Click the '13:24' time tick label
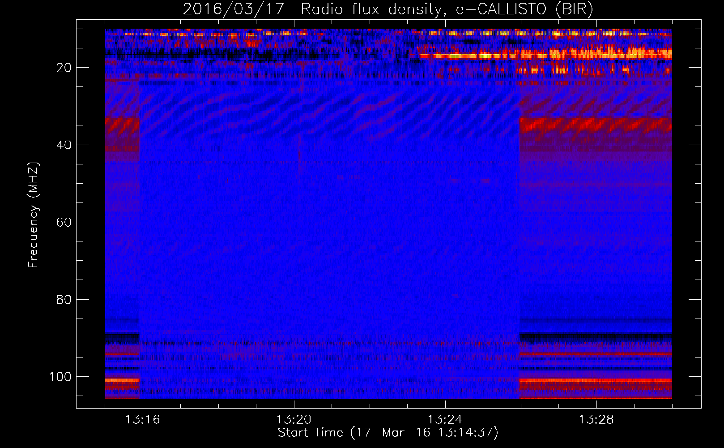 445,420
